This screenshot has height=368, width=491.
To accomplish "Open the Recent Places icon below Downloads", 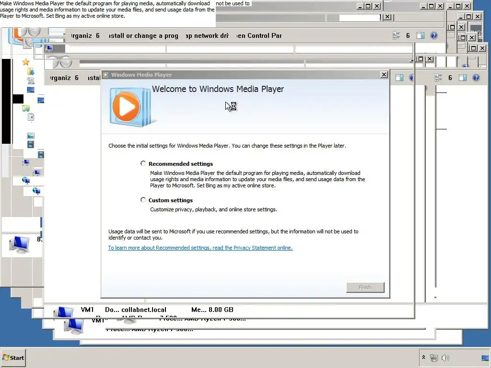I will coord(31,80).
